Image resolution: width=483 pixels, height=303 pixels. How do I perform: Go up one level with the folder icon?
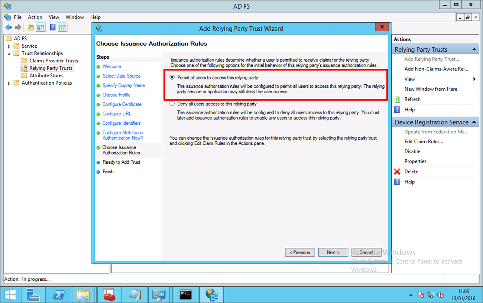pos(31,27)
